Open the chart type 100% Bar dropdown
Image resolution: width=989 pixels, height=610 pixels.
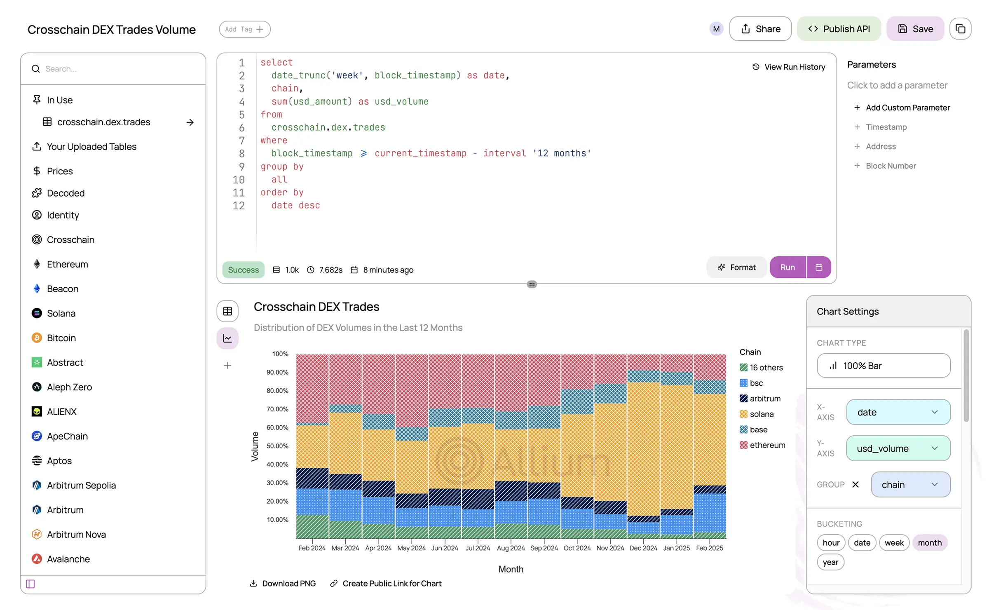tap(884, 366)
